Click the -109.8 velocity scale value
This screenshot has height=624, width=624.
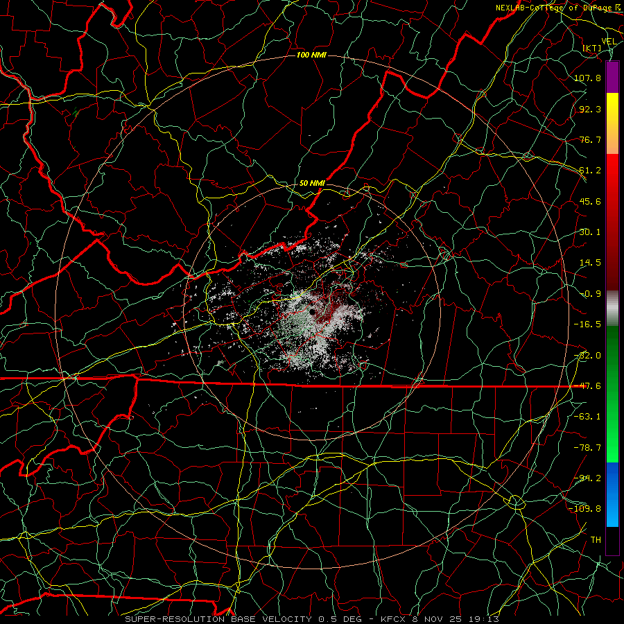click(584, 509)
